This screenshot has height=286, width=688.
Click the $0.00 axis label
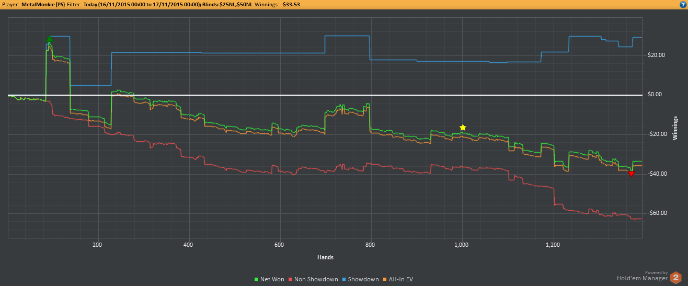(x=655, y=95)
